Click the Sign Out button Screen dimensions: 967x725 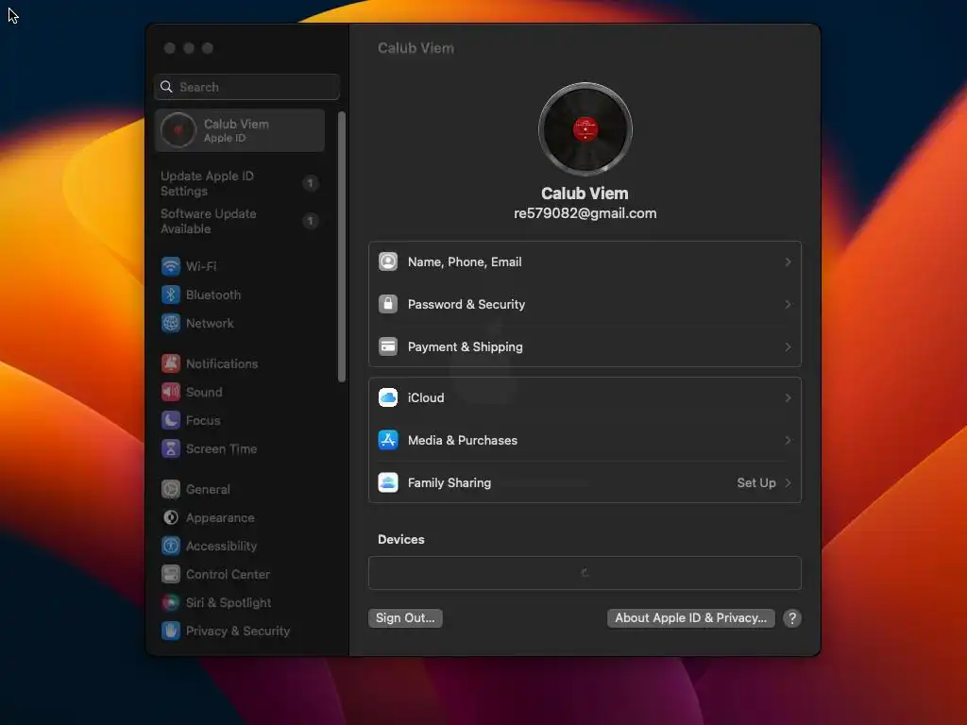coord(405,618)
